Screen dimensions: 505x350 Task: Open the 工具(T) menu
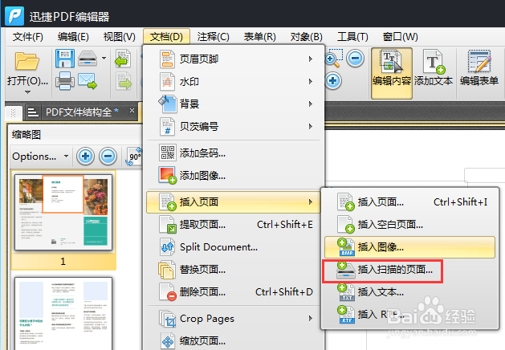click(352, 37)
